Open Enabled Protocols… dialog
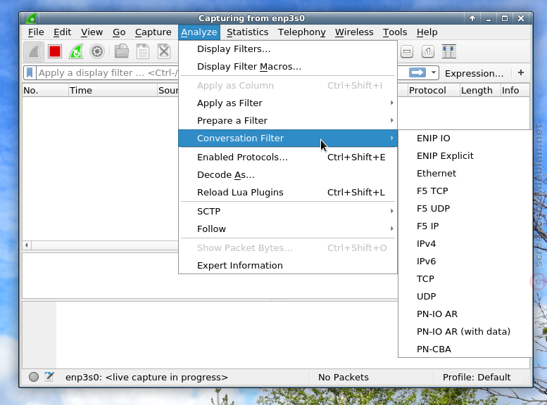This screenshot has width=547, height=405. [288, 157]
